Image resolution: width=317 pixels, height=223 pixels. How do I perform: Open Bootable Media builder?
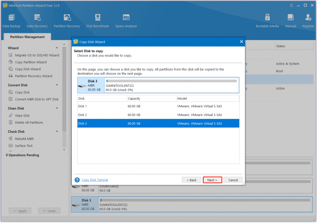click(267, 21)
